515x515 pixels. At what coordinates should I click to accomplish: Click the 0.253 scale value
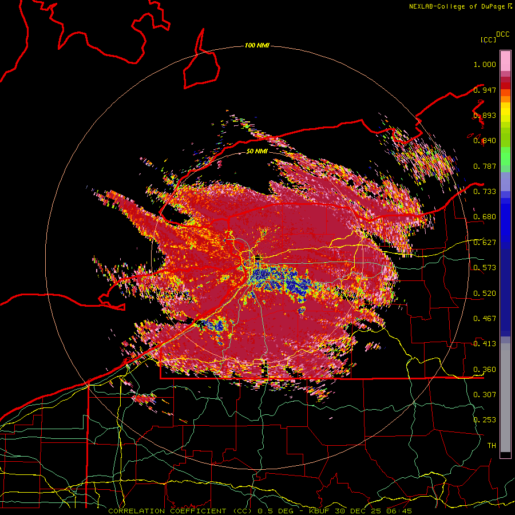tap(485, 420)
